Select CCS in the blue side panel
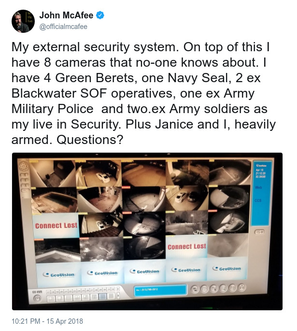 258,200
